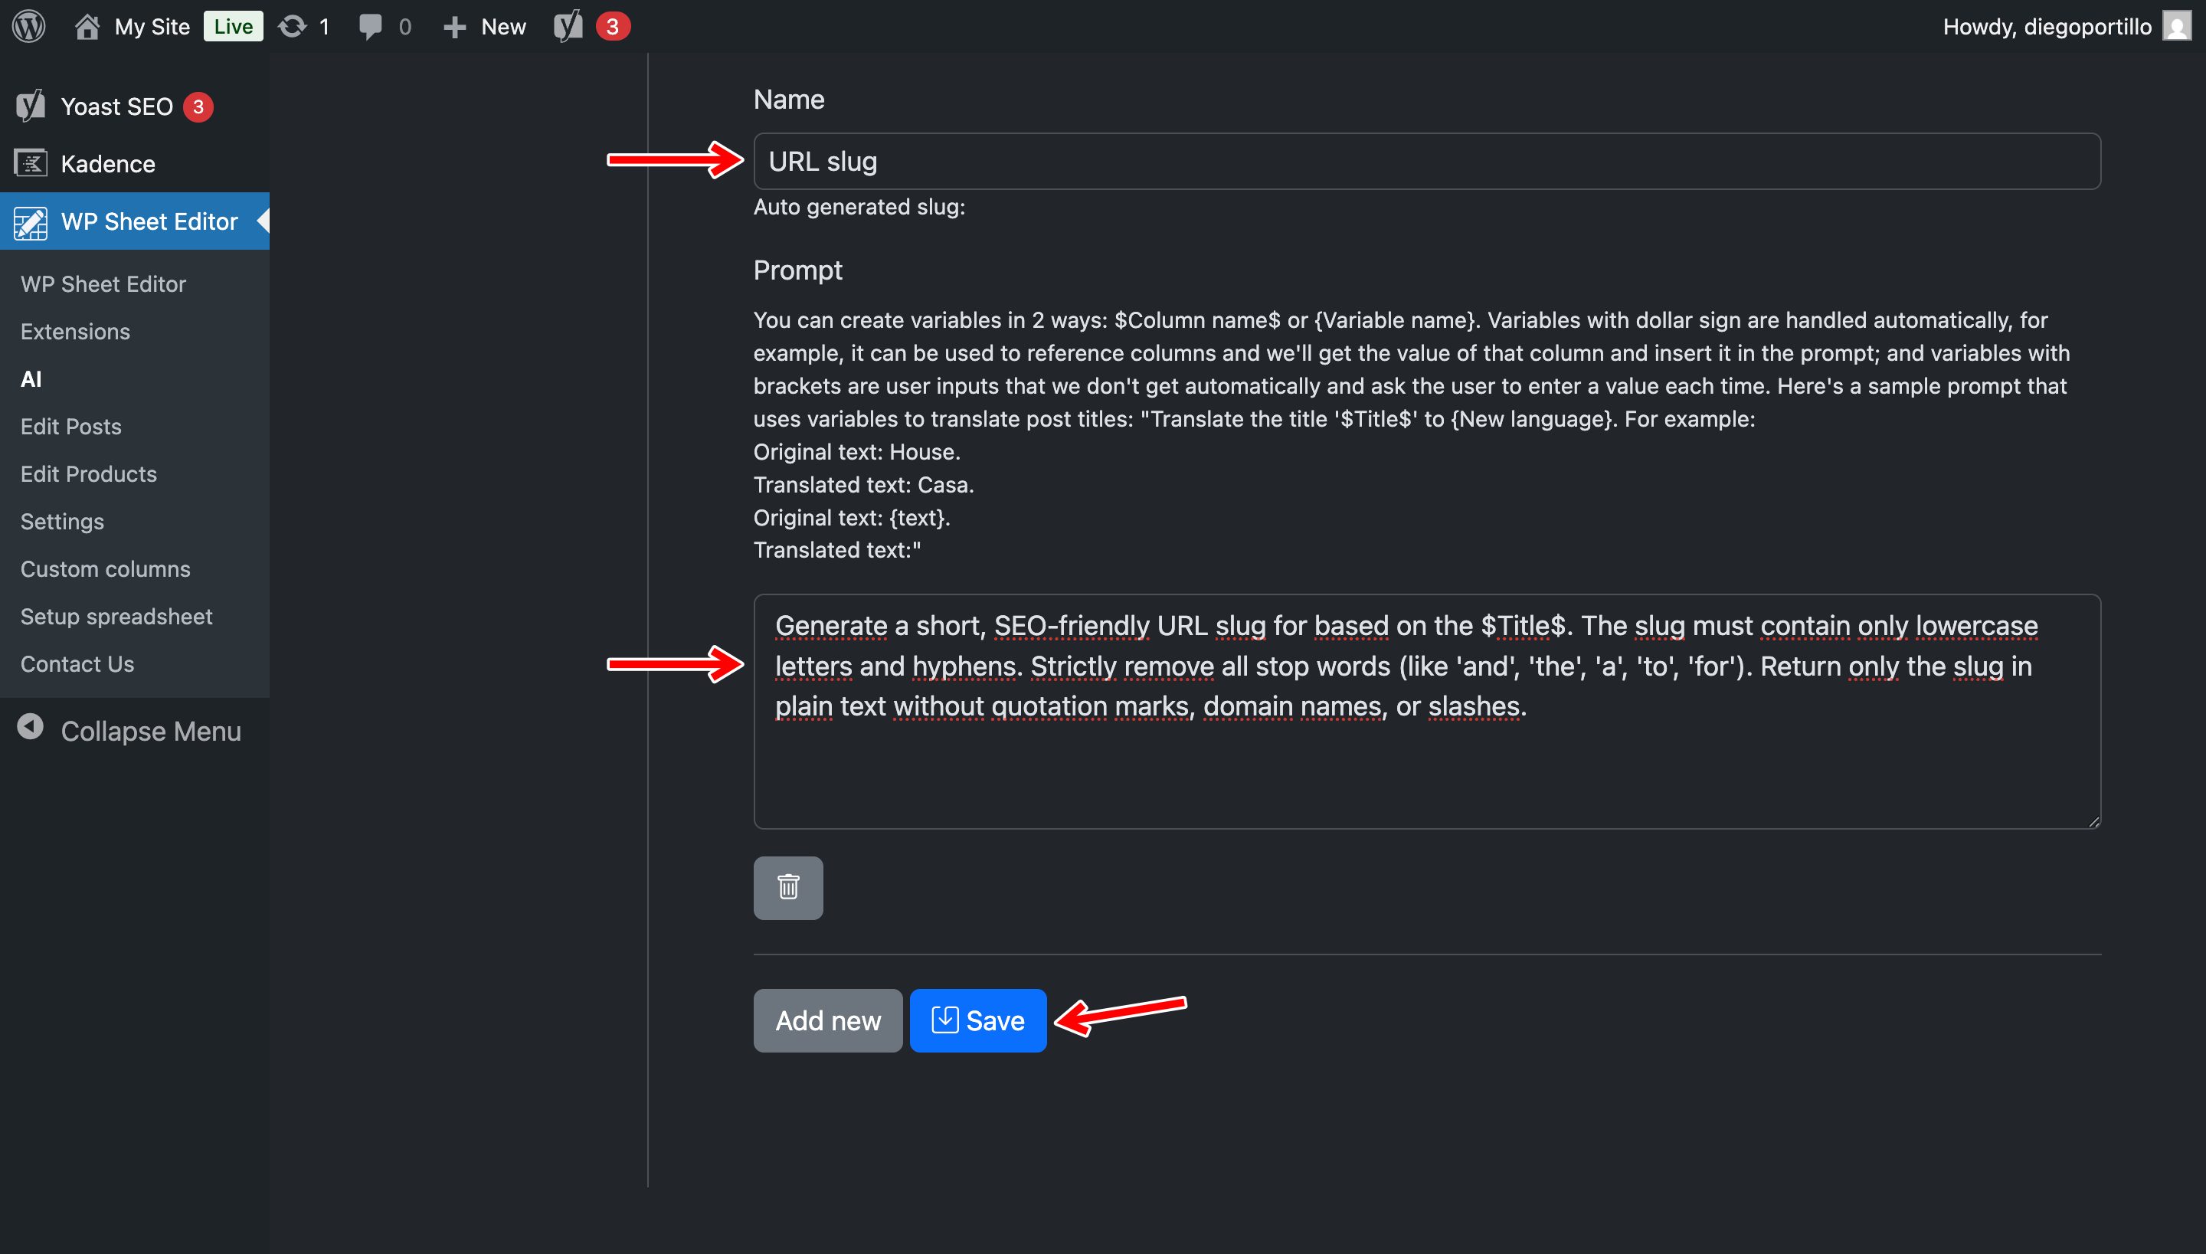Select the WP Sheet Editor spreadsheet icon

pyautogui.click(x=30, y=221)
